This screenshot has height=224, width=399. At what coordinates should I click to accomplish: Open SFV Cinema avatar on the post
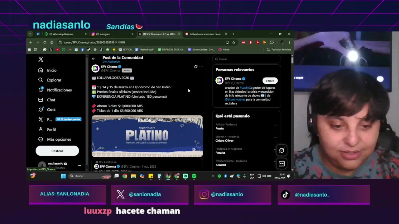click(x=95, y=68)
